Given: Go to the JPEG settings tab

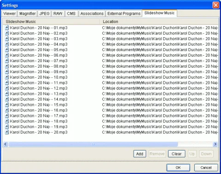Looking at the screenshot, I should point(44,13).
